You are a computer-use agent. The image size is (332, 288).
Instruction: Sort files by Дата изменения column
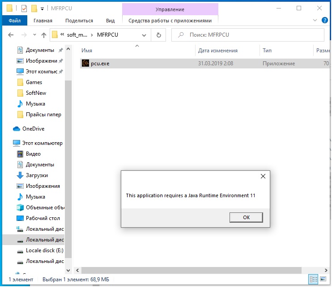[218, 51]
